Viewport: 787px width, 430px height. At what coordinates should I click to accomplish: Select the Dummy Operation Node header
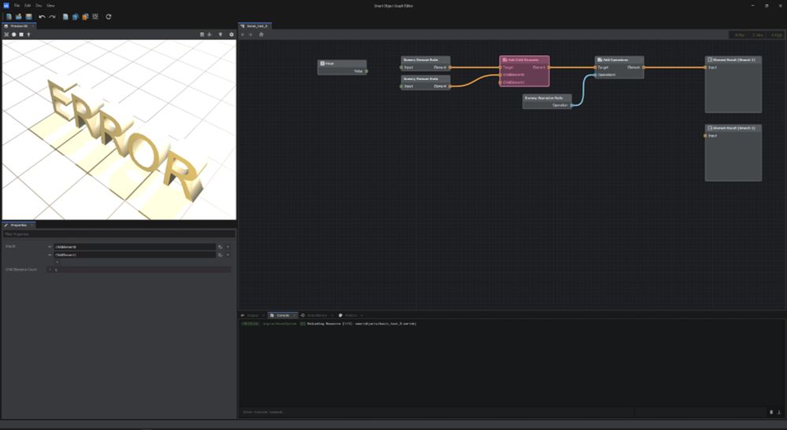tap(547, 97)
